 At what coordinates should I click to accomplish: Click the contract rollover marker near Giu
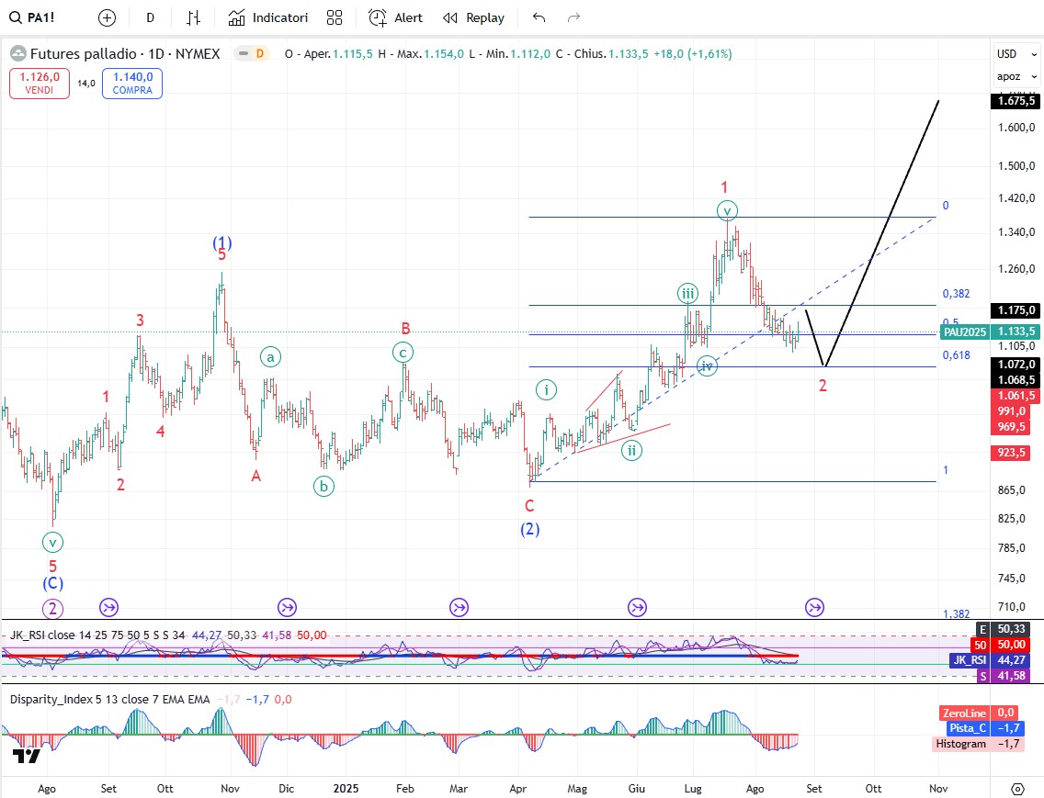tap(637, 607)
